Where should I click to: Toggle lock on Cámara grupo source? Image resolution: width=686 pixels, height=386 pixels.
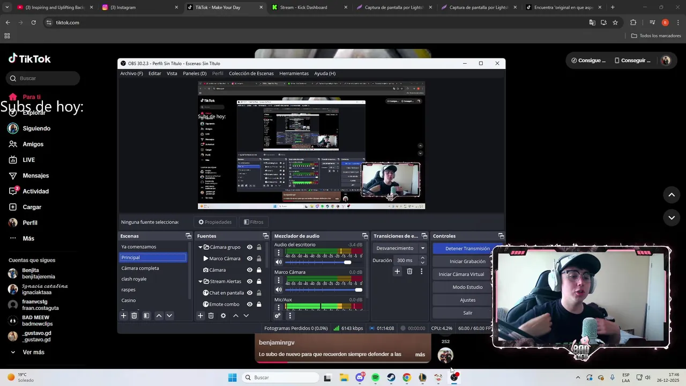pos(259,247)
